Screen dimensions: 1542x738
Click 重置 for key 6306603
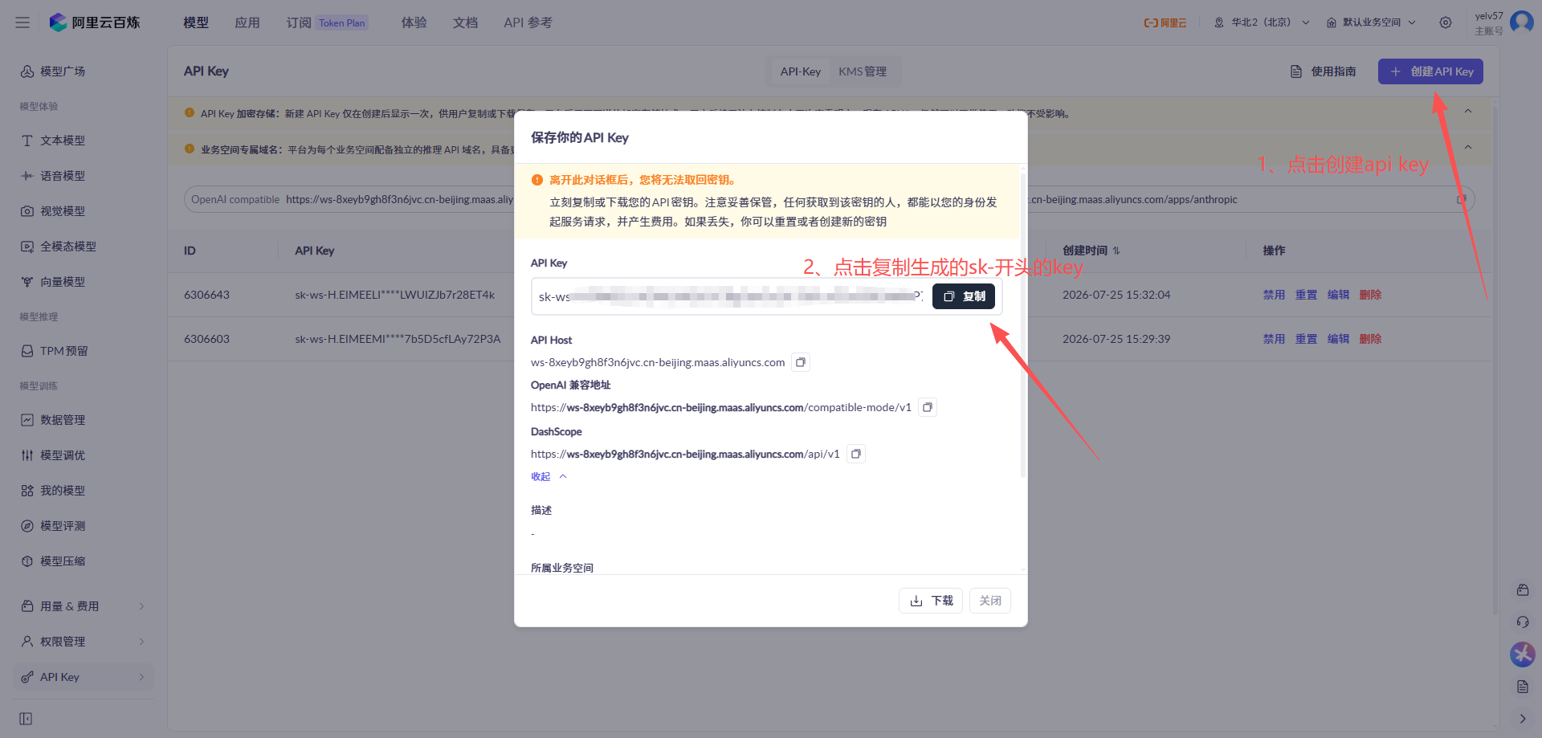click(1306, 339)
